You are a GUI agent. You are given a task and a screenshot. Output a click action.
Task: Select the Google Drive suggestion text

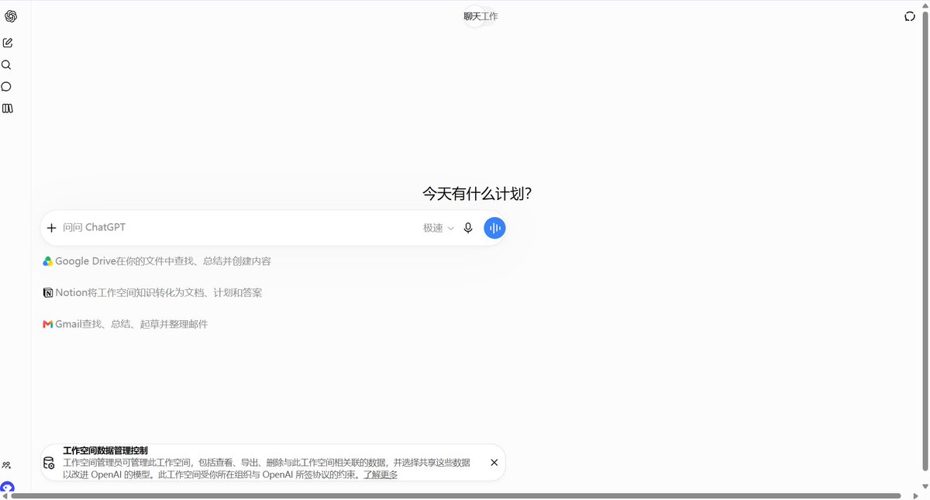click(x=164, y=261)
